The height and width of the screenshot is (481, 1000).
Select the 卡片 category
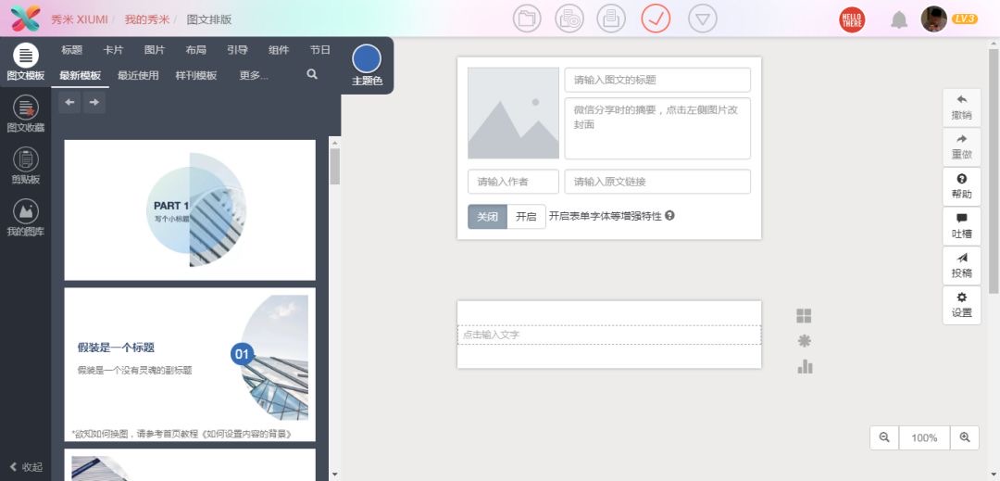(x=113, y=50)
